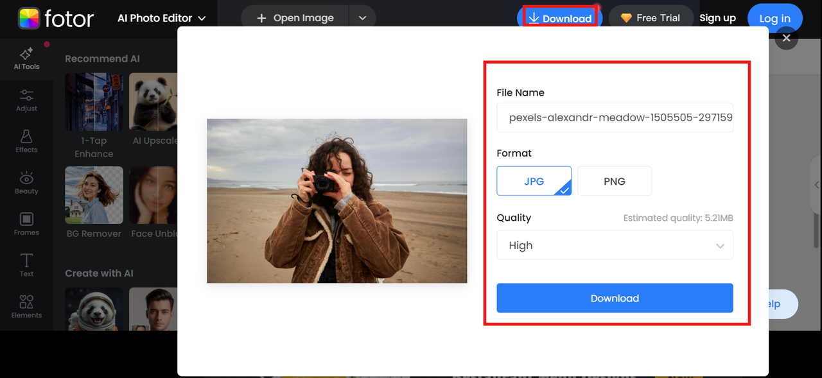Click the Log in button
Image resolution: width=822 pixels, height=378 pixels.
(774, 18)
